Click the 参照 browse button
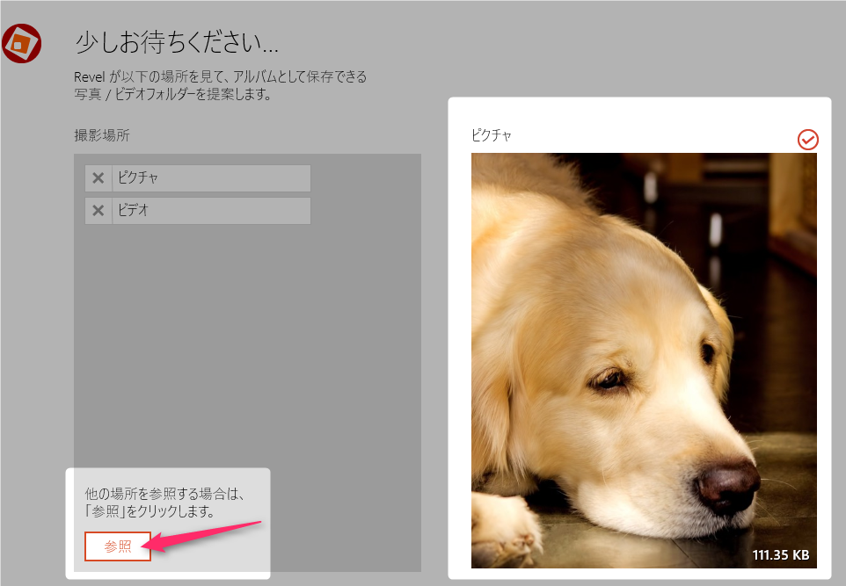This screenshot has height=586, width=846. pyautogui.click(x=118, y=546)
